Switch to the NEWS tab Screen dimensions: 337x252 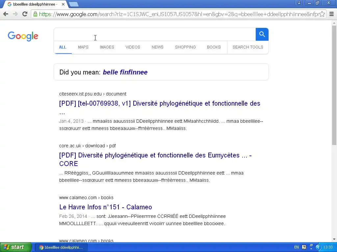[158, 47]
